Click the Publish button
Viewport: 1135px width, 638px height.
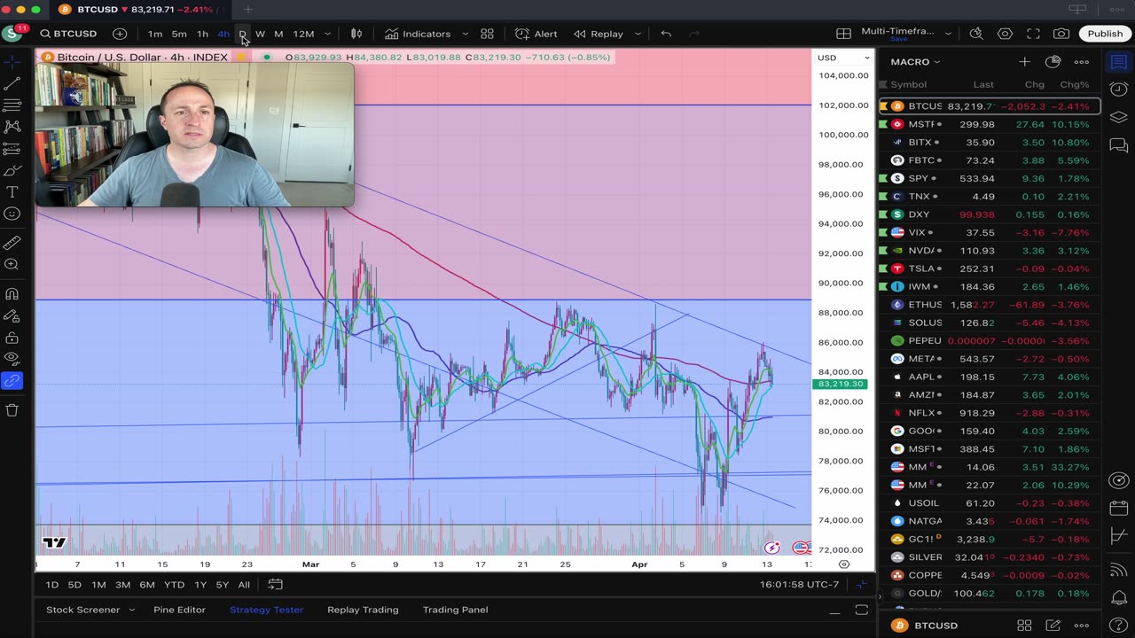(1105, 34)
